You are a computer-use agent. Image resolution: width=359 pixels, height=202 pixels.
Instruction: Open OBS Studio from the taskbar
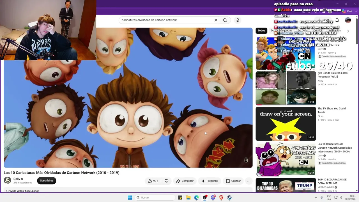tap(205, 198)
